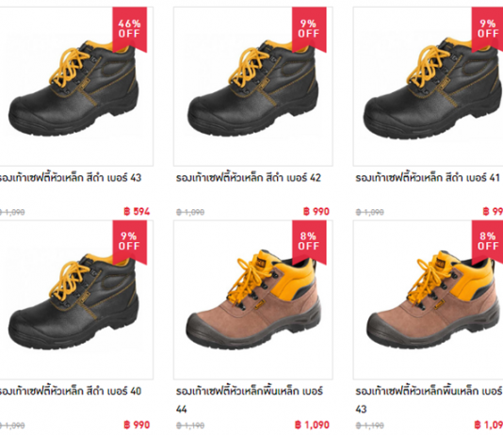Viewport: 503px width, 435px height.
Task: Open product title รองเท้าเซฟตี้หัวเหล็ก สีดำ เบอร์ 41
Action: (x=428, y=178)
